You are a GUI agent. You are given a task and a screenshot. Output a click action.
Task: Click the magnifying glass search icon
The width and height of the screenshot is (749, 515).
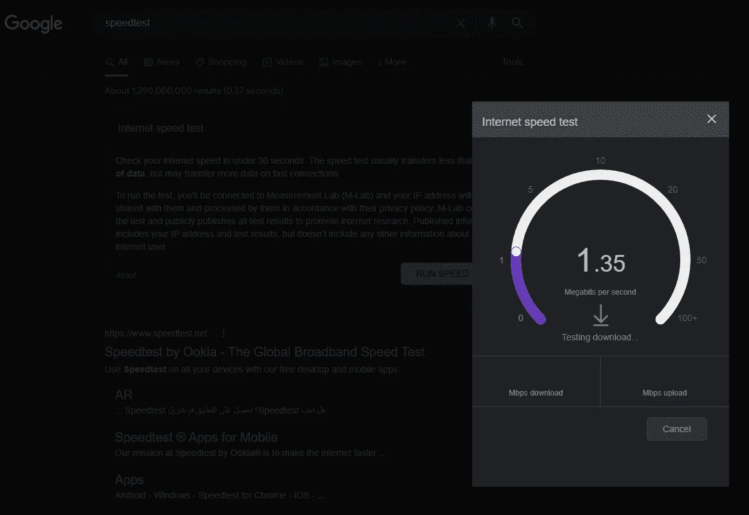coord(517,22)
